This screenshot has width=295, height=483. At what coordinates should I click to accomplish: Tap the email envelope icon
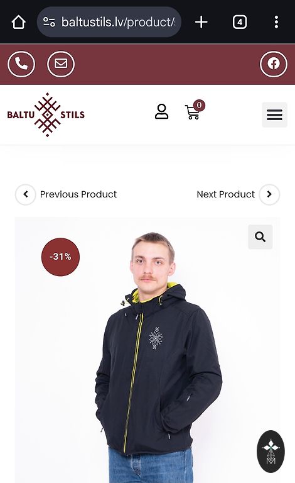[61, 64]
